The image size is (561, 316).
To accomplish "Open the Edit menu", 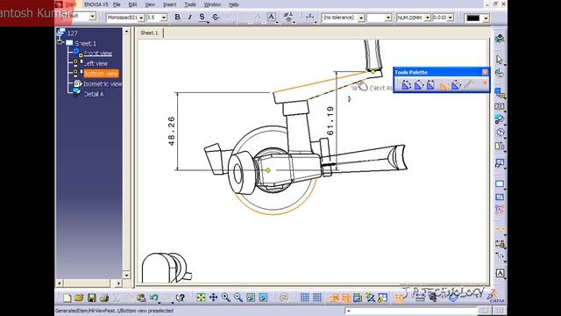I will pyautogui.click(x=132, y=4).
